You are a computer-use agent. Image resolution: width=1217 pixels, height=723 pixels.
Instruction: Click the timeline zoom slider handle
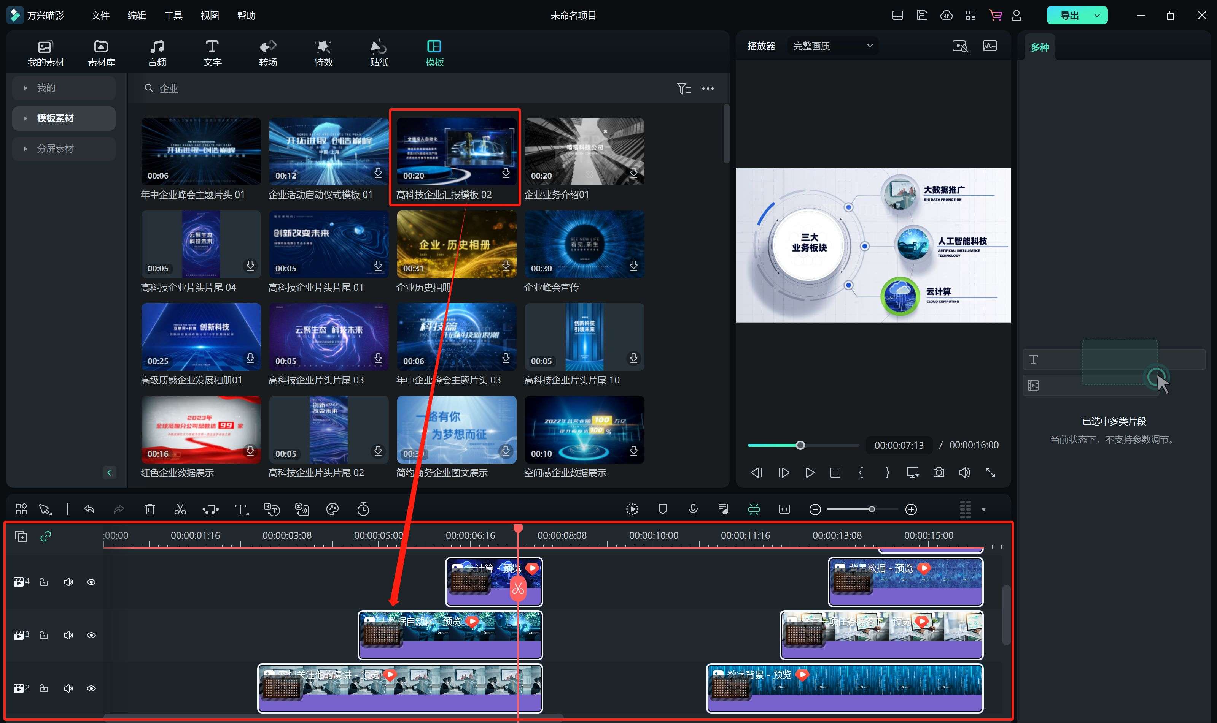pos(872,509)
